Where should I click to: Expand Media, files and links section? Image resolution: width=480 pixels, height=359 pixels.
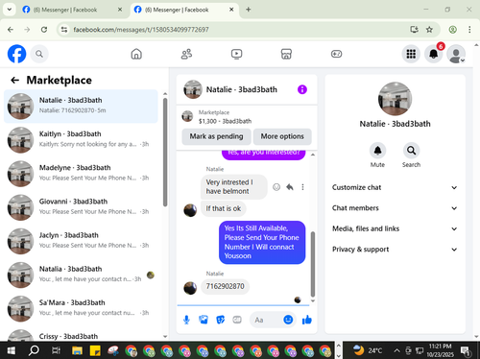click(395, 228)
